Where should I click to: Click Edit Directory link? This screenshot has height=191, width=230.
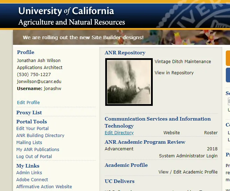pyautogui.click(x=119, y=133)
